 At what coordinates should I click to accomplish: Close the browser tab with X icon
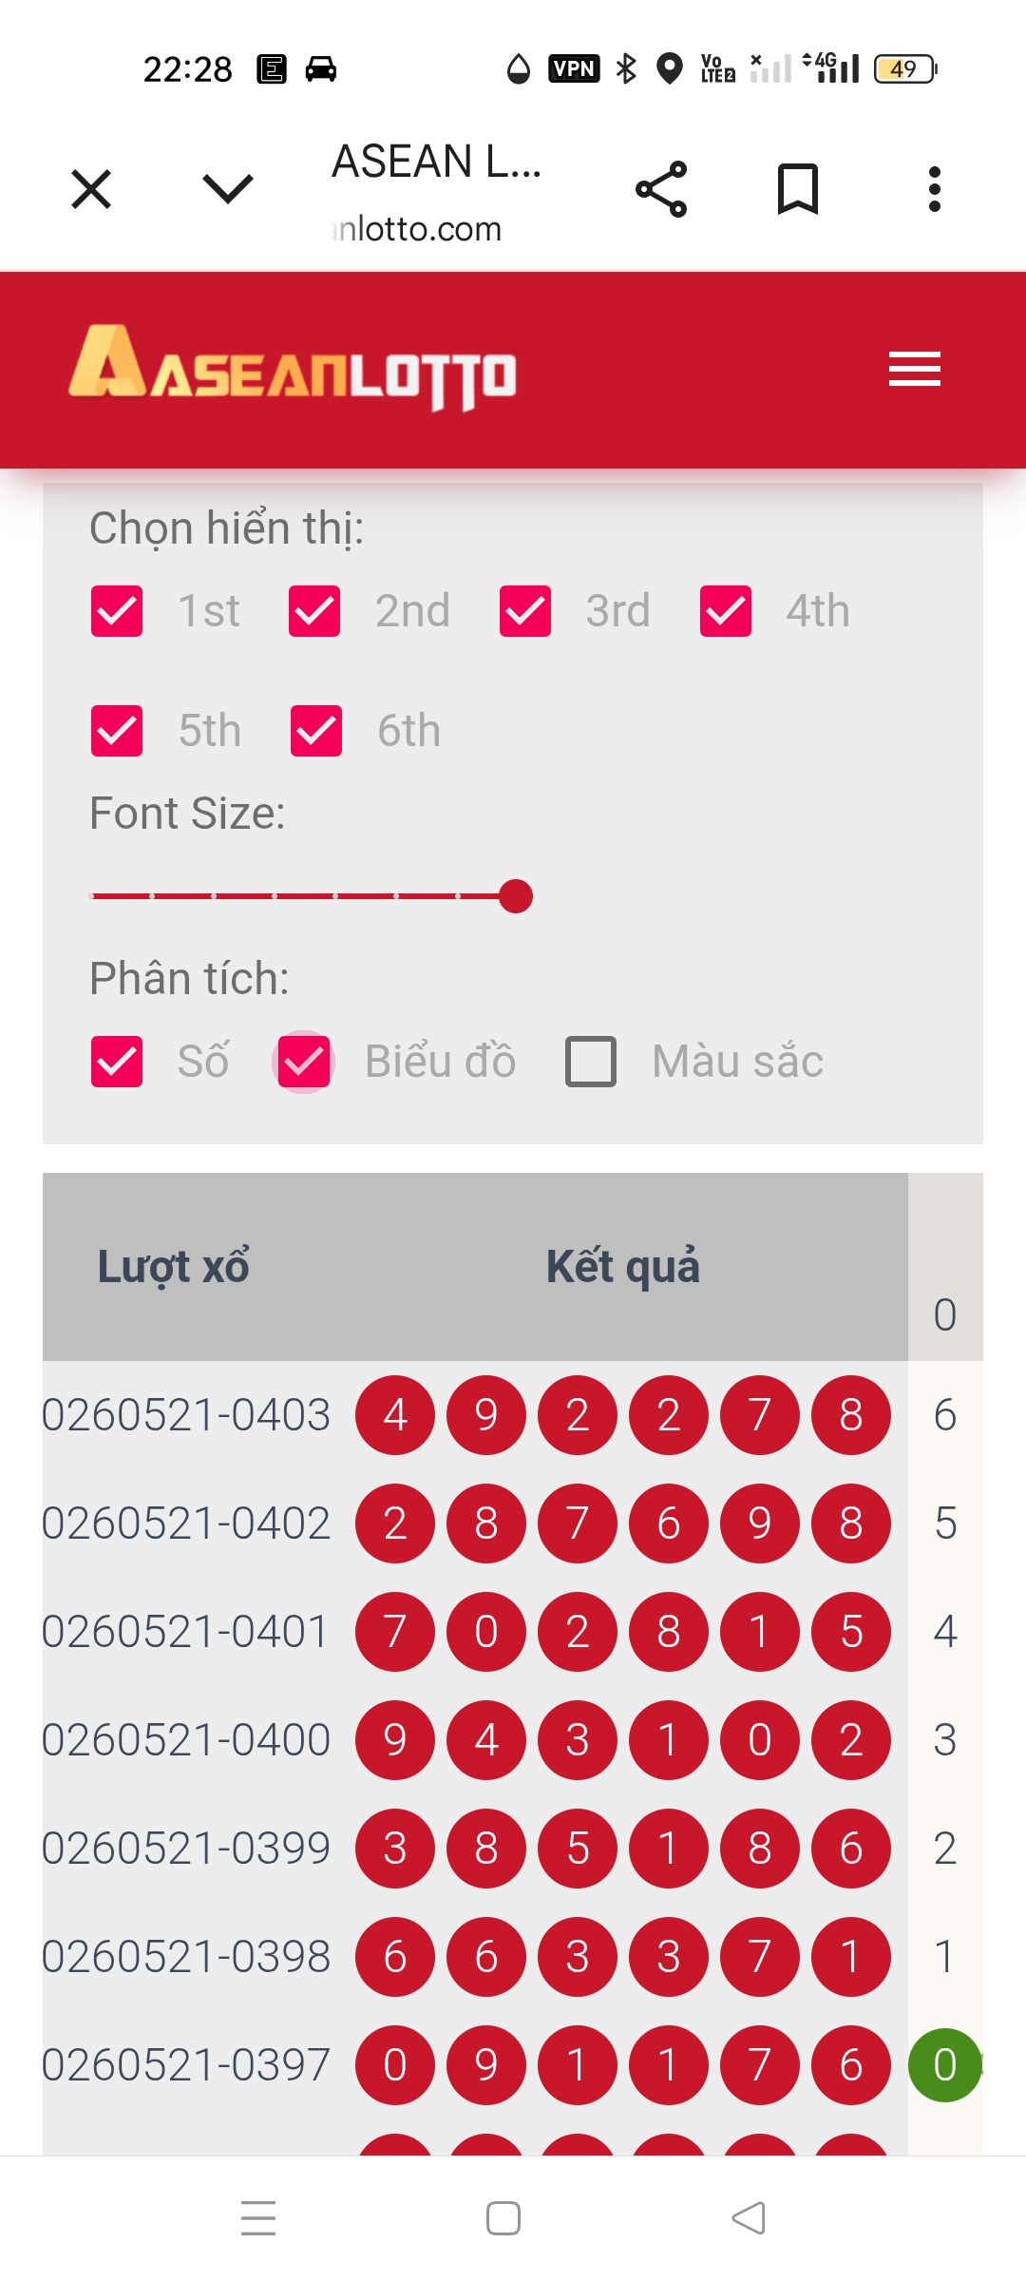coord(91,189)
